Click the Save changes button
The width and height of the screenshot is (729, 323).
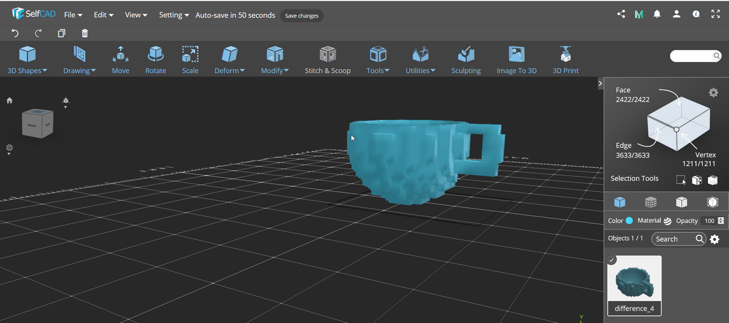tap(302, 15)
